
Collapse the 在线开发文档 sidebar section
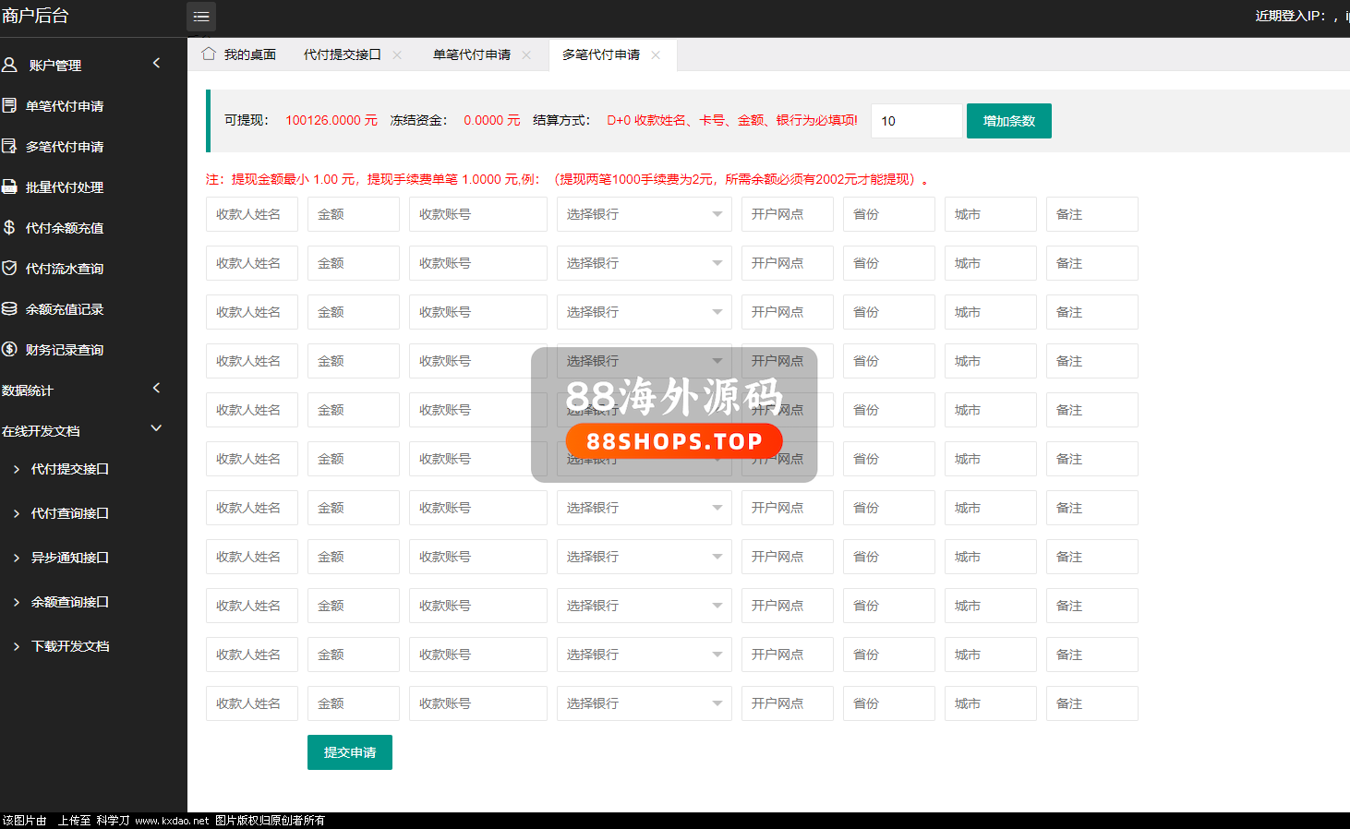[x=156, y=428]
